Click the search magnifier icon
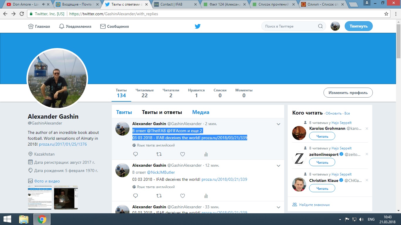The width and height of the screenshot is (401, 225). (320, 26)
